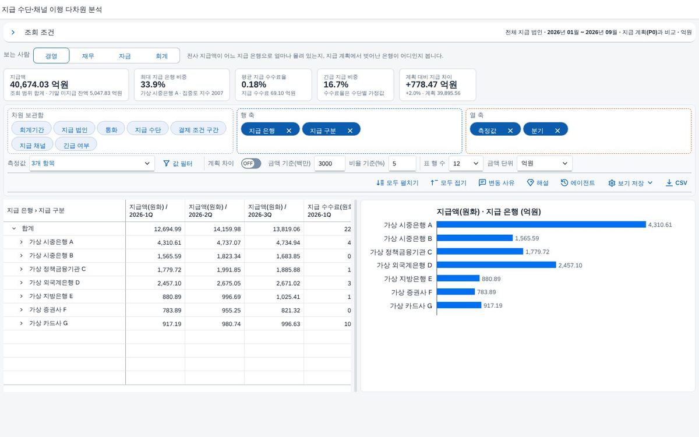
Task: Remove 측정값 from column axis
Action: click(x=510, y=131)
